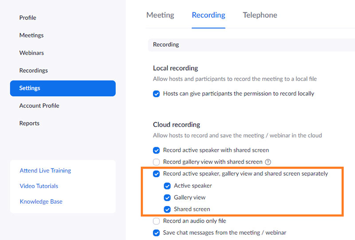This screenshot has width=355, height=240.
Task: Toggle record active speaker, gallery, shared screen separately
Action: (x=156, y=173)
